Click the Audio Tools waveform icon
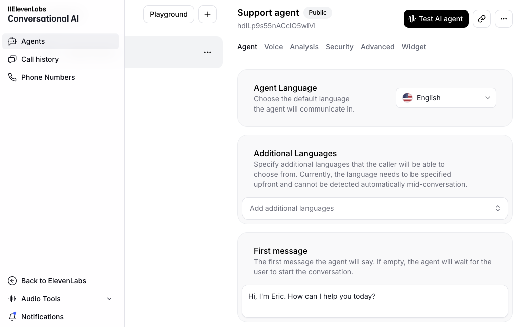The width and height of the screenshot is (514, 327). 12,299
